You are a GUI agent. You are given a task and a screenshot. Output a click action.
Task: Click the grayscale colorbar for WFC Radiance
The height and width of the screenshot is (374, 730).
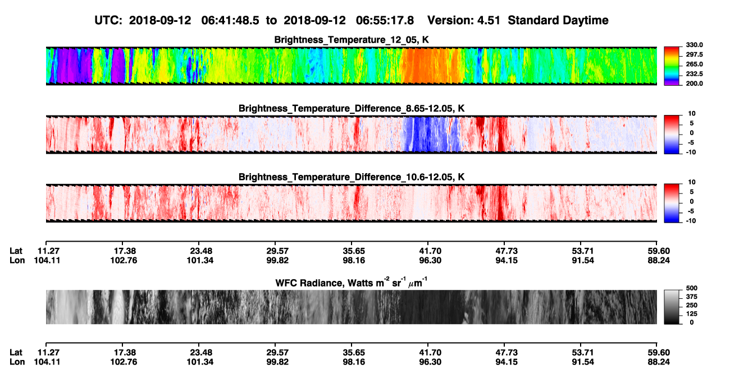(671, 307)
